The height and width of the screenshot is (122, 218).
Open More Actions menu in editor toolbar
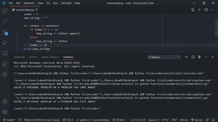213,10
